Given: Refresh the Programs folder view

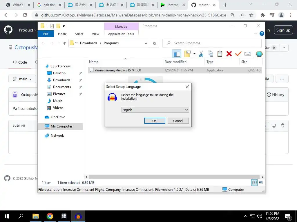Looking at the screenshot, I should tap(155, 43).
